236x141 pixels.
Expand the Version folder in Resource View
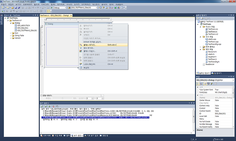tap(11, 38)
